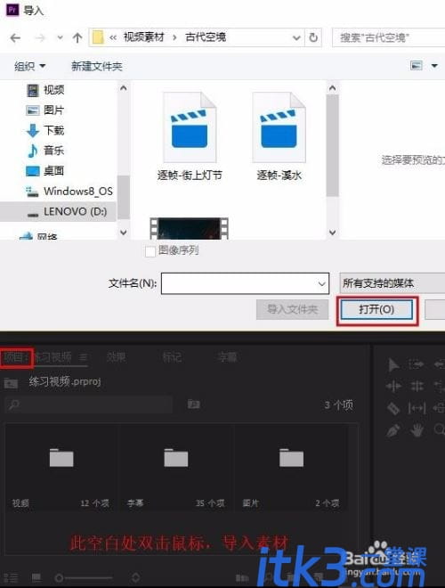The height and width of the screenshot is (588, 445).
Task: Select the Slip tool
Action: 417,408
